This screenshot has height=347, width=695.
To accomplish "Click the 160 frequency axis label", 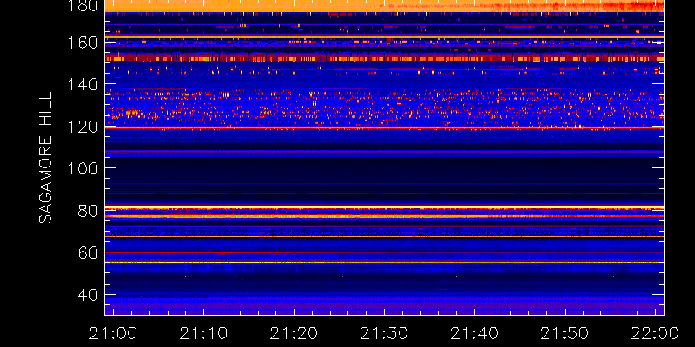I will pos(82,43).
